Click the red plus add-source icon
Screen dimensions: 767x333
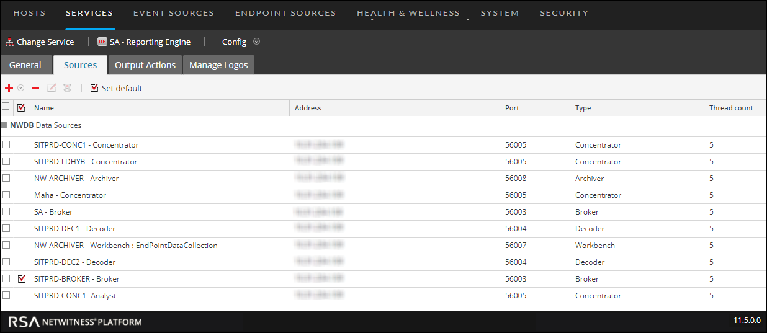[x=9, y=88]
